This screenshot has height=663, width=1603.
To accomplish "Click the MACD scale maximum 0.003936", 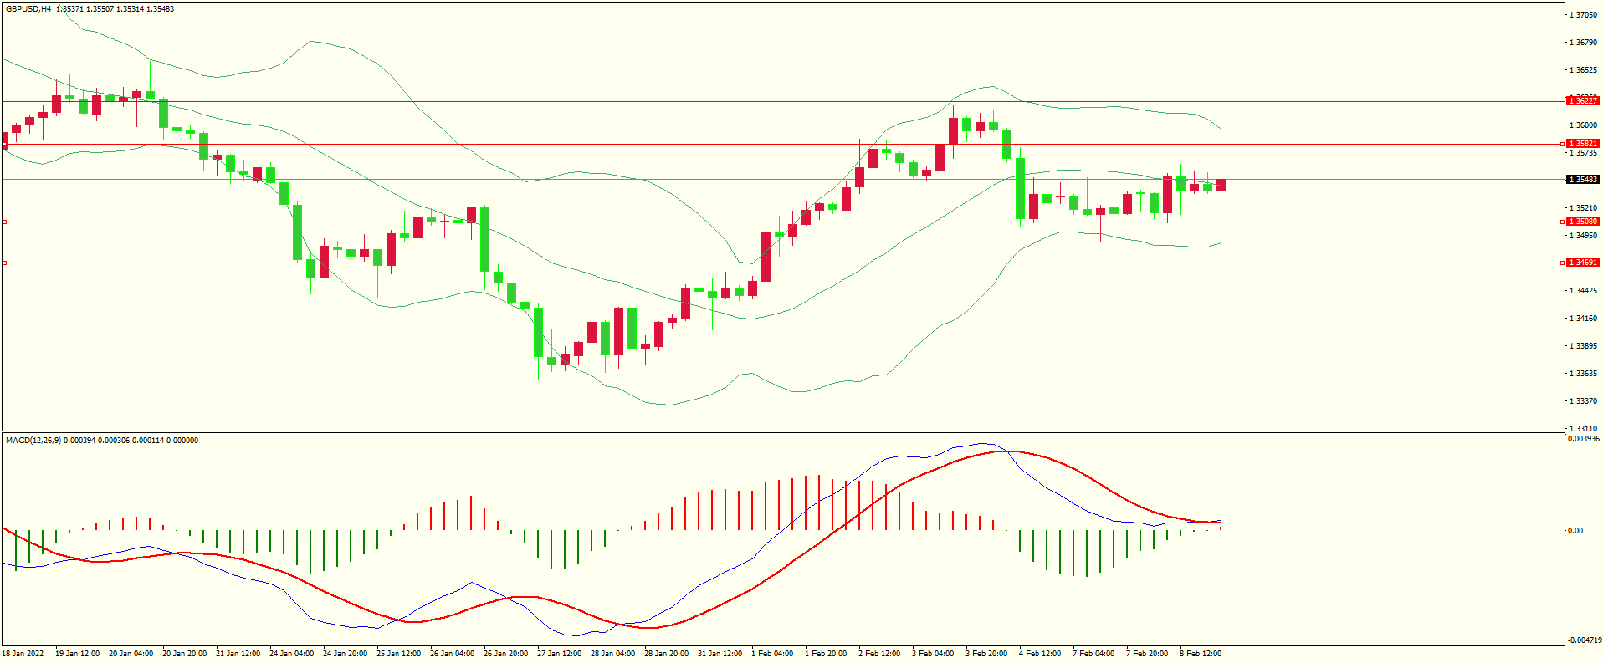I will 1583,439.
